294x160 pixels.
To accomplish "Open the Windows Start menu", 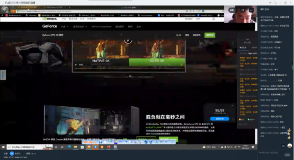I will click(x=3, y=147).
